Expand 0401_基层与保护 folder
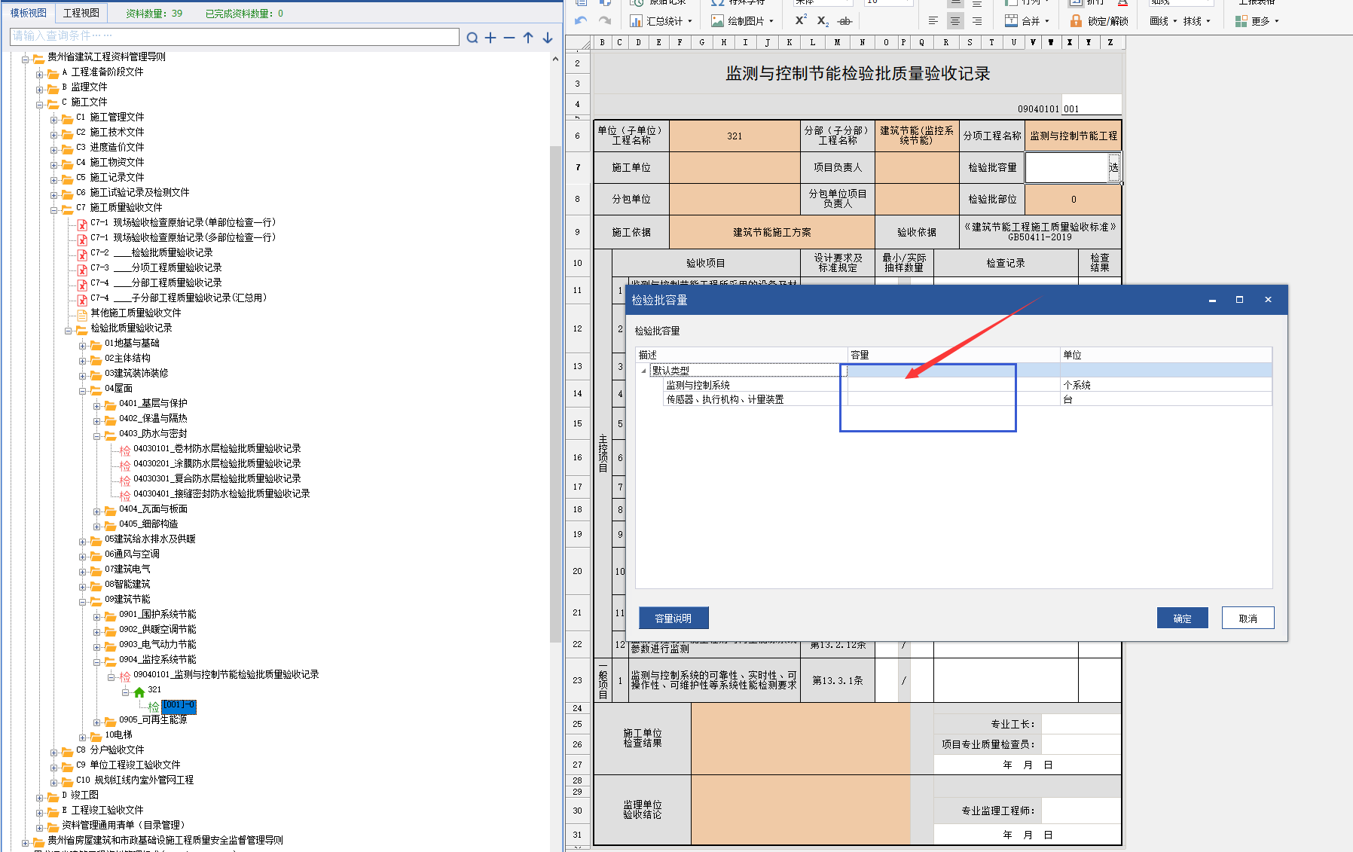 pos(96,405)
